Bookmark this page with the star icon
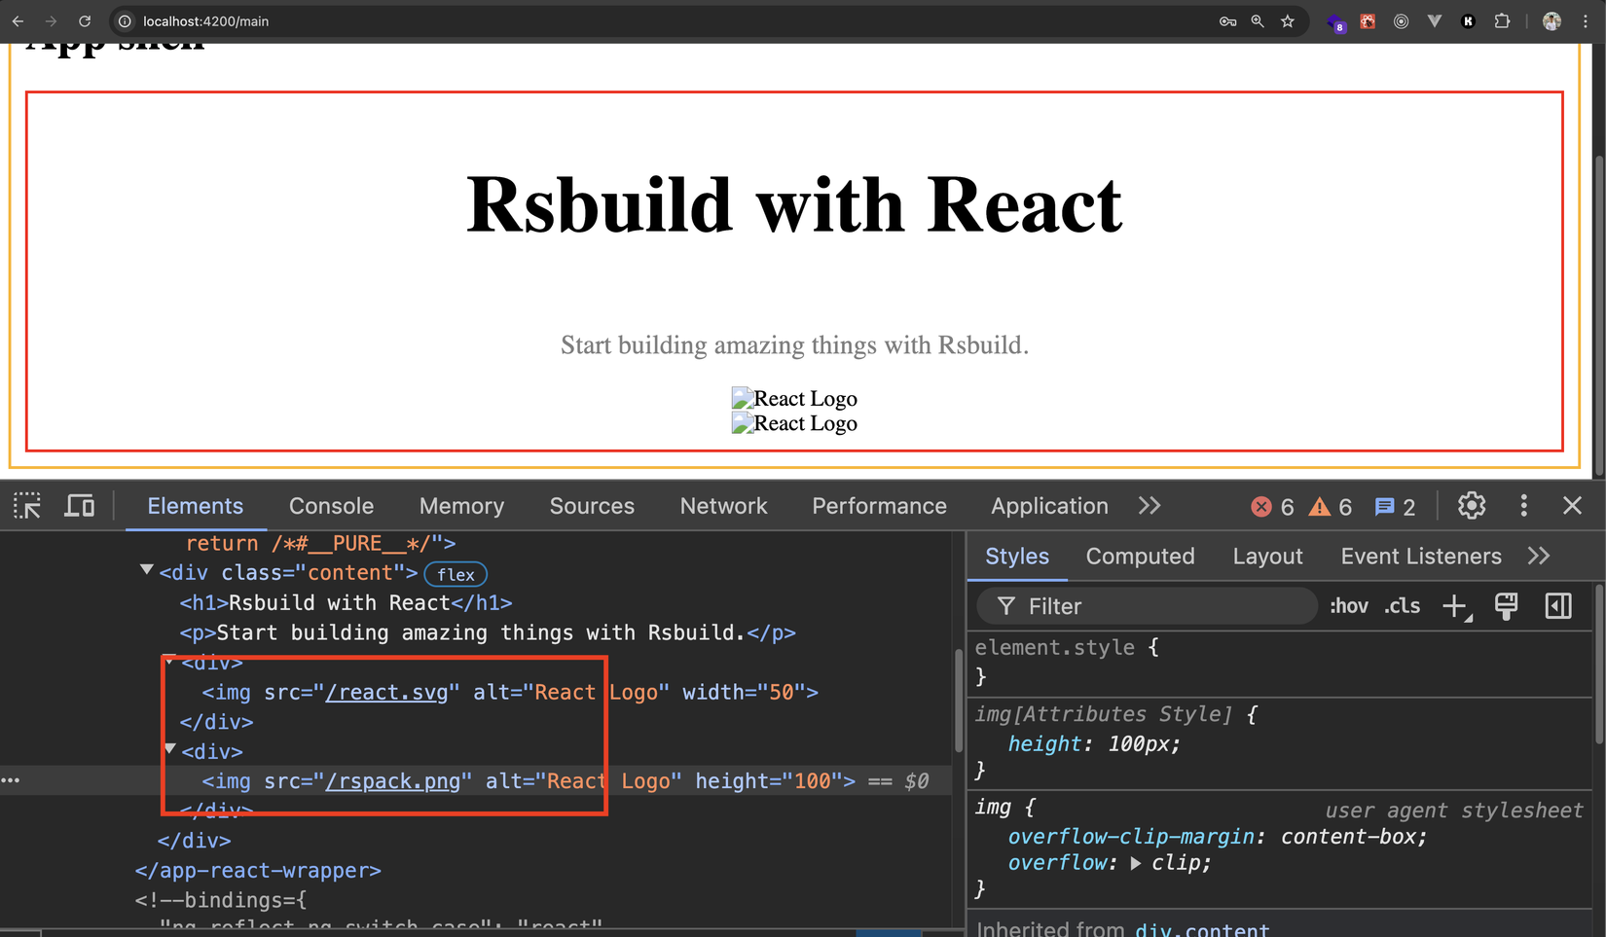The image size is (1606, 937). click(1288, 20)
